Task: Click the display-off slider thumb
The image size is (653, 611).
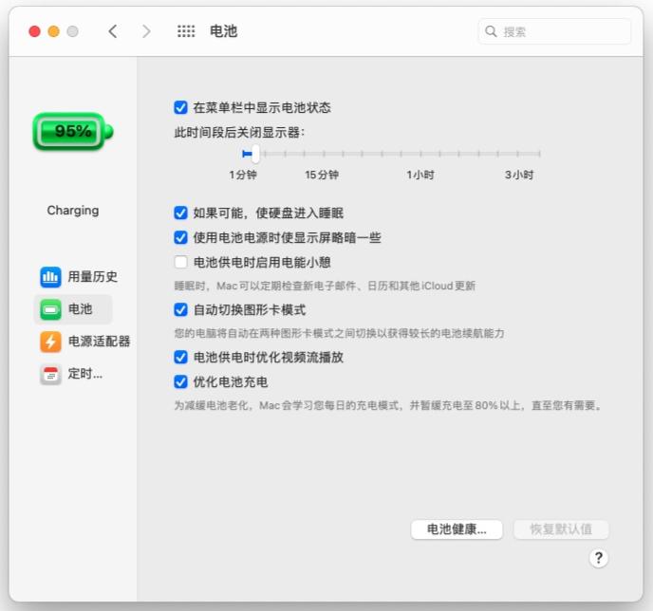Action: pyautogui.click(x=255, y=154)
